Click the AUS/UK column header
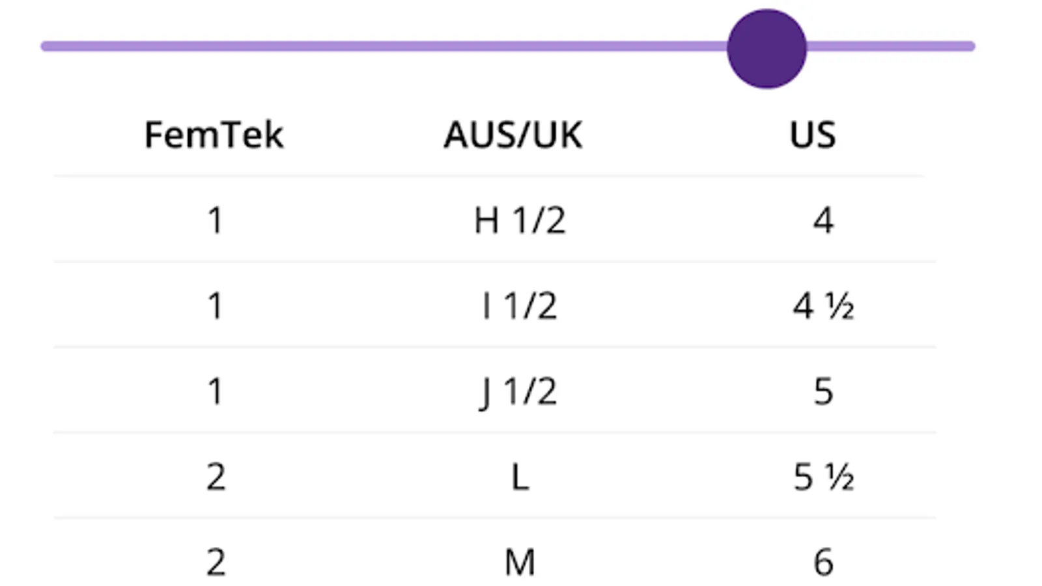The width and height of the screenshot is (1042, 586). coord(513,135)
